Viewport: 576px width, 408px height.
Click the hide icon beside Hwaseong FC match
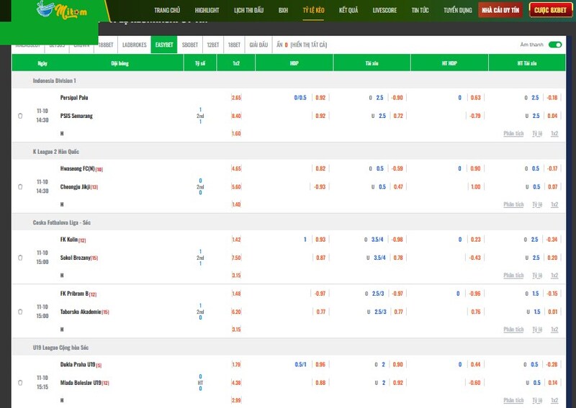point(21,186)
